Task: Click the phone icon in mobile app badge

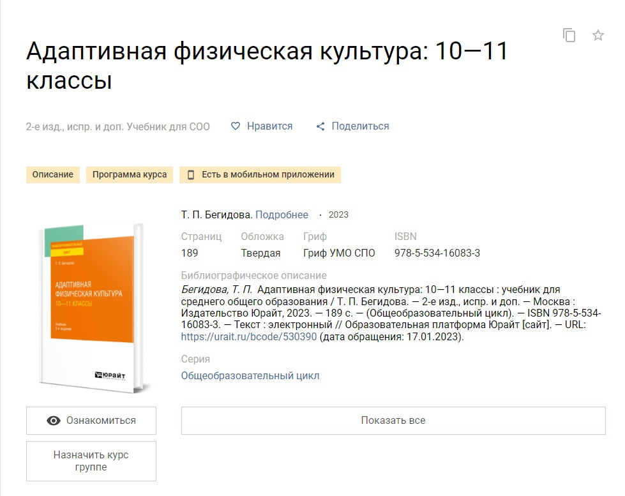Action: (191, 175)
